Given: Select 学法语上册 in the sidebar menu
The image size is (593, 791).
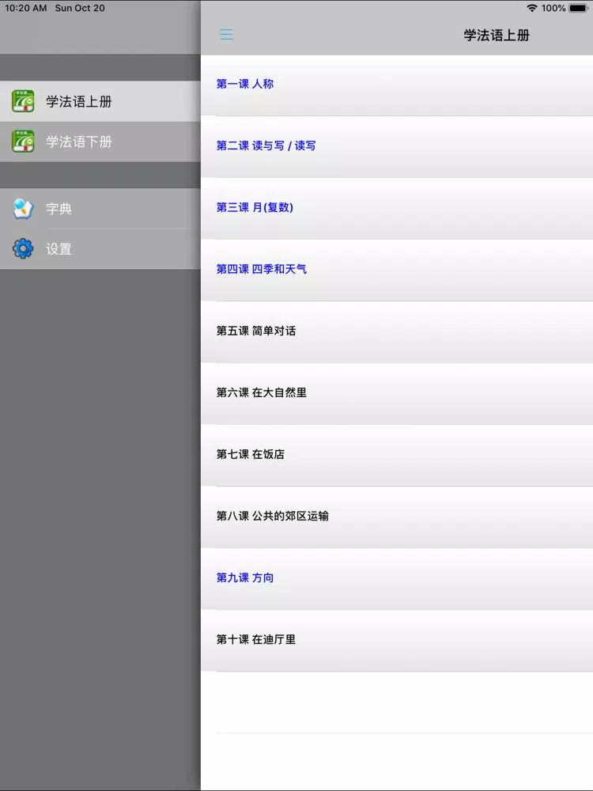Looking at the screenshot, I should pyautogui.click(x=100, y=101).
